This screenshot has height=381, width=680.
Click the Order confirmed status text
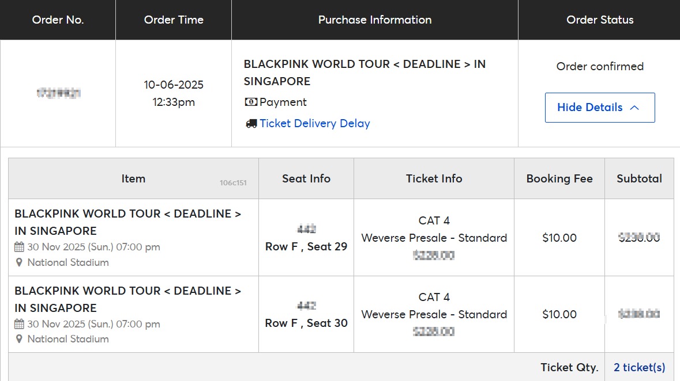600,66
